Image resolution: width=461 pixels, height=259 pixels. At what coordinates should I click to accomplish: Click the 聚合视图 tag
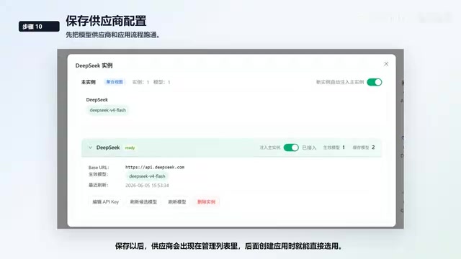click(x=115, y=82)
